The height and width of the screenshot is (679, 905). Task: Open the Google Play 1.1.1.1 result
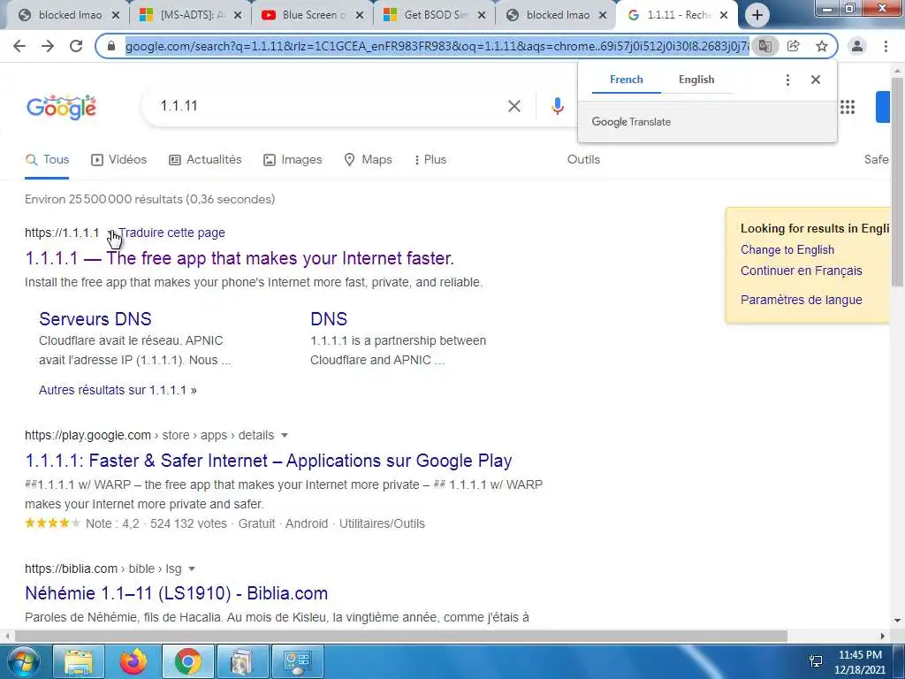[x=269, y=461]
